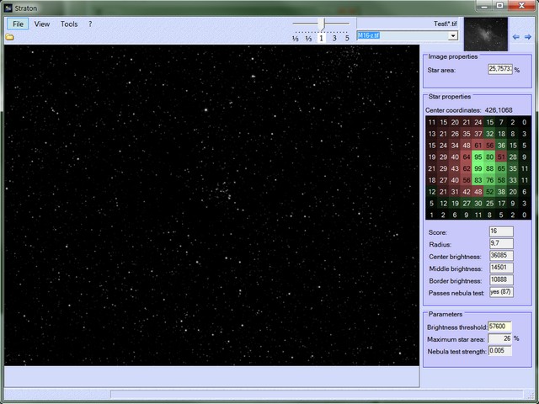Click the Straton app icon in title bar

click(8, 8)
